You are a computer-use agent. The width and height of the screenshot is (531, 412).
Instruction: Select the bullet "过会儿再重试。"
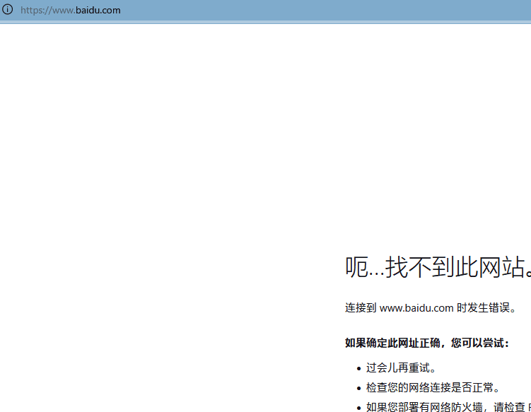[x=402, y=367]
